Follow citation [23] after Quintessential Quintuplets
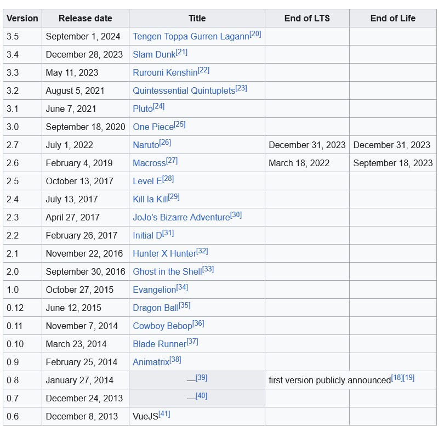The width and height of the screenshot is (444, 431). (x=241, y=88)
